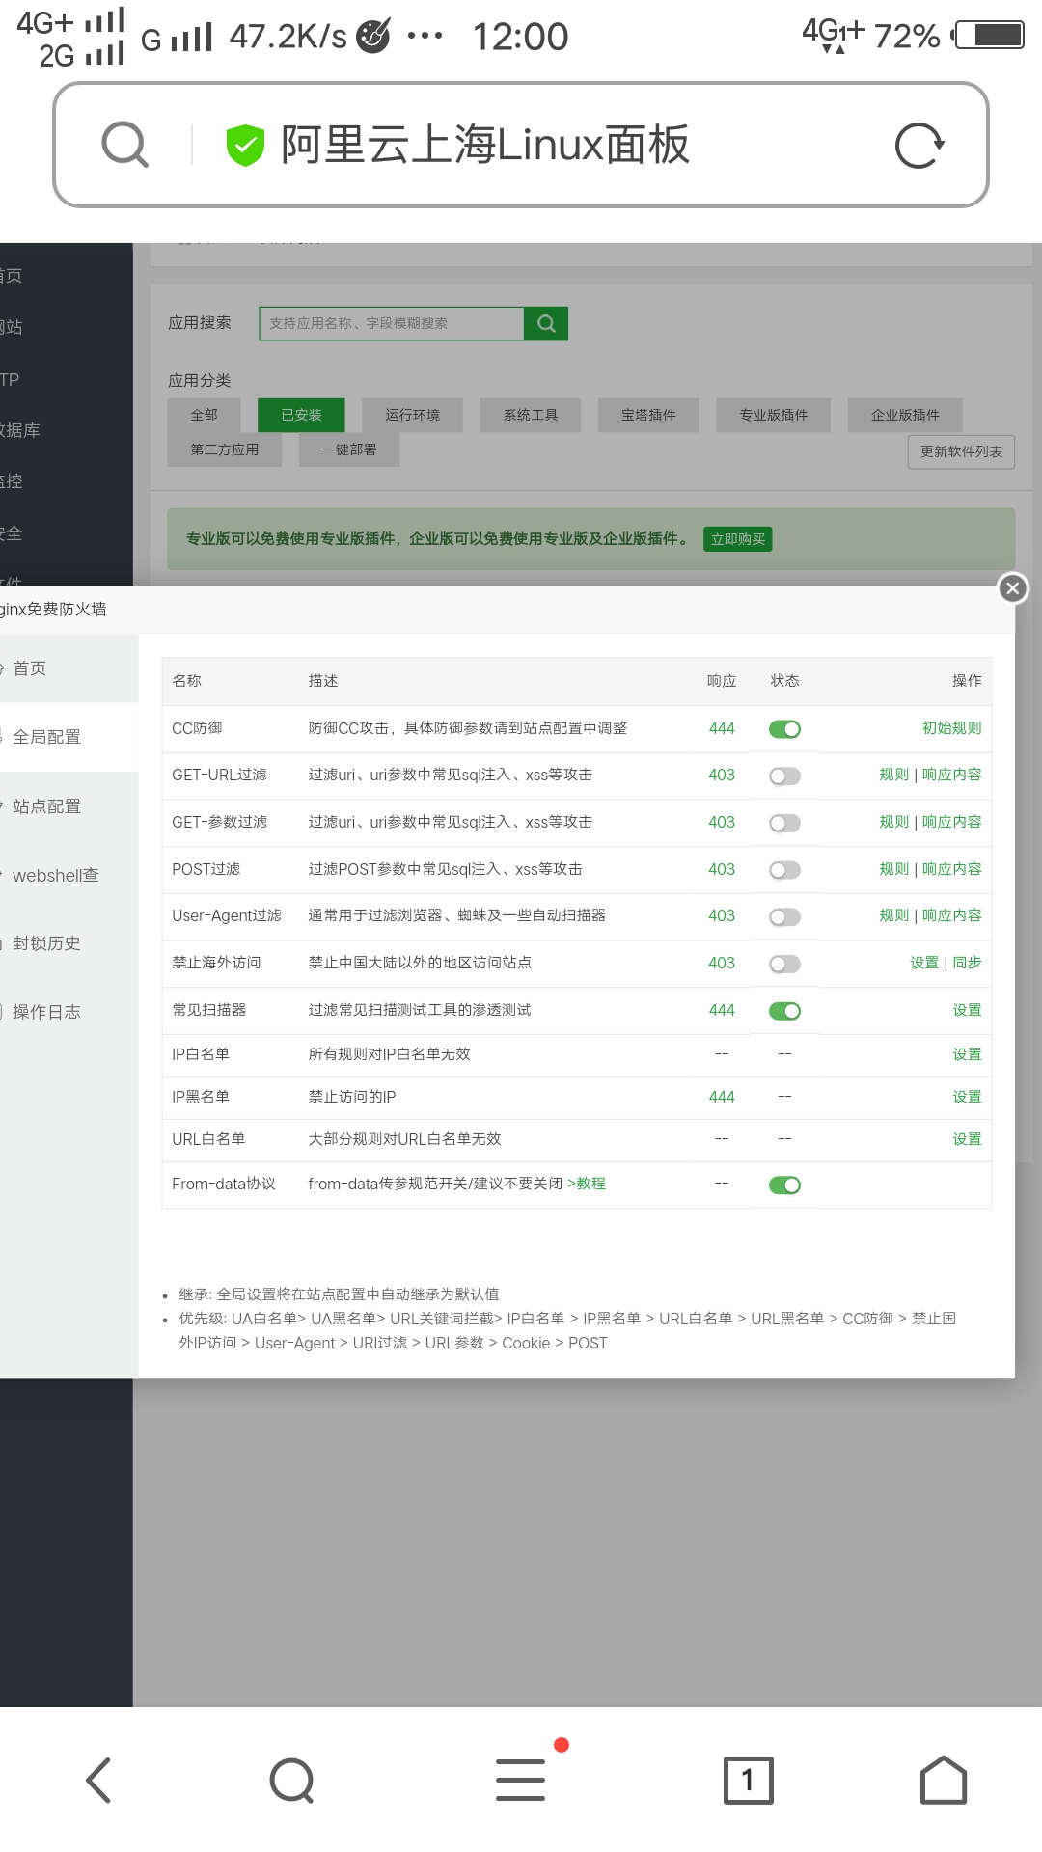The image size is (1042, 1852).
Task: Open 设置 for IP黑名单
Action: [967, 1097]
